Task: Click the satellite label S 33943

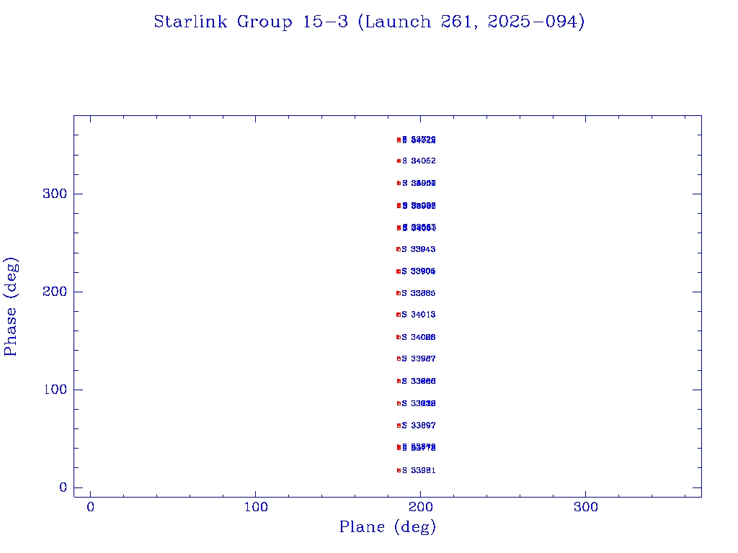Action: coord(419,249)
